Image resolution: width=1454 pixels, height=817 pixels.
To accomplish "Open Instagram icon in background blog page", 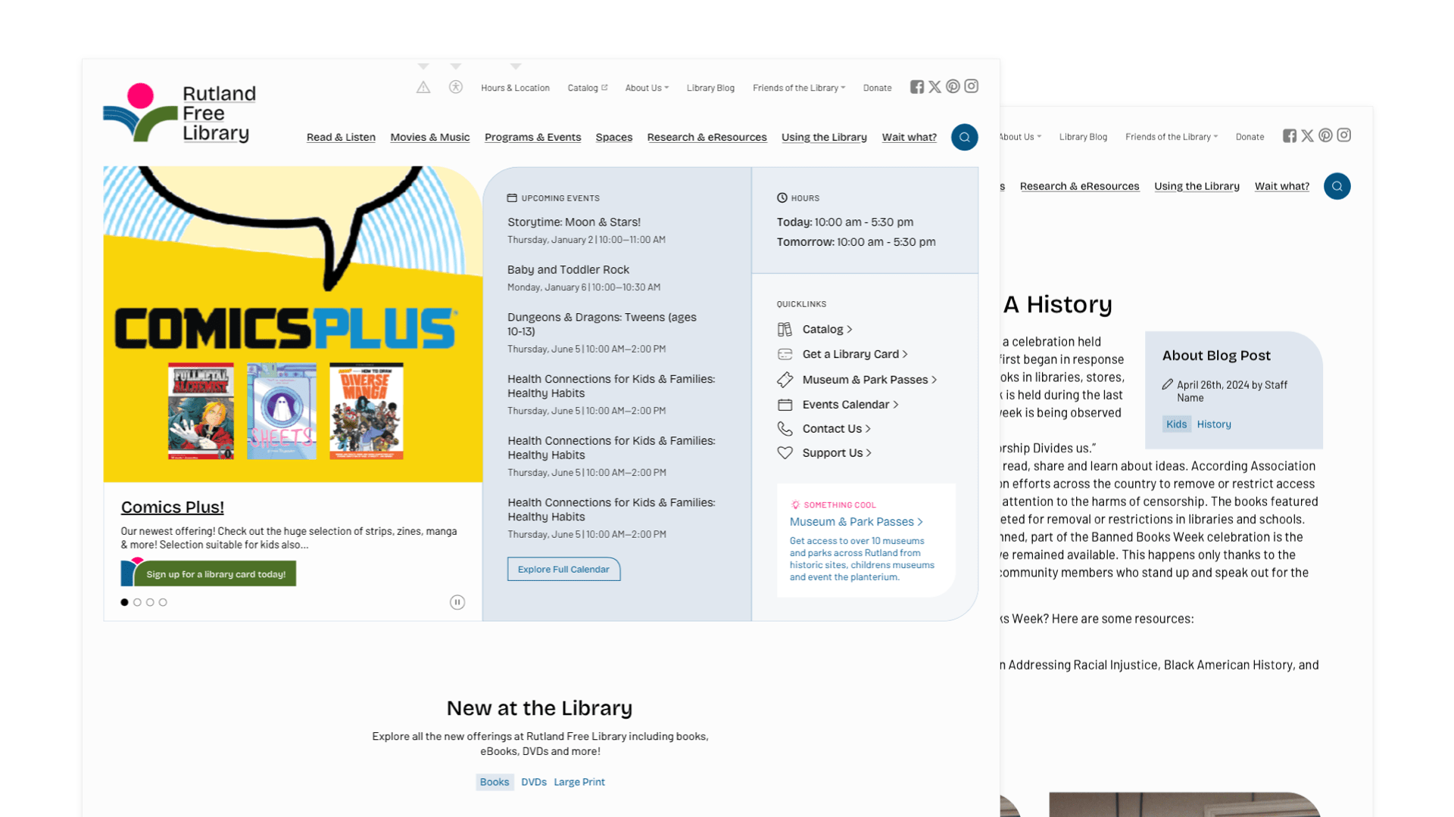I will pyautogui.click(x=1344, y=135).
